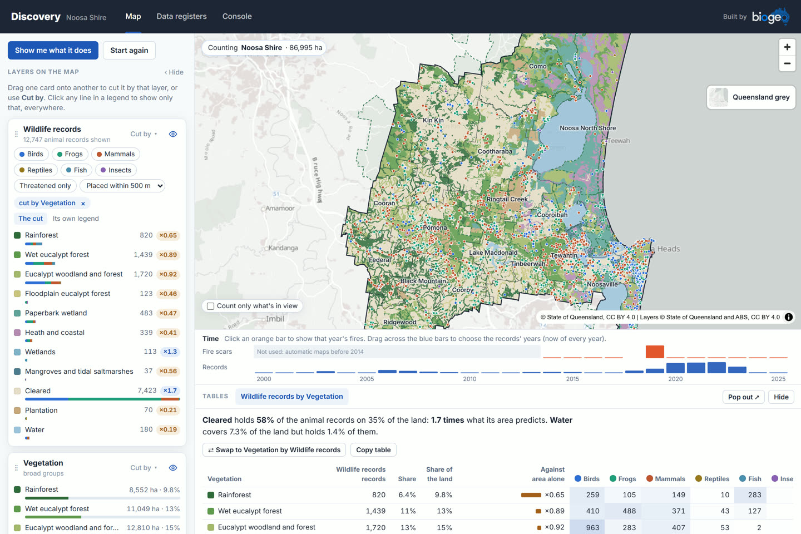The height and width of the screenshot is (534, 801).
Task: Open the Queensland grey basemap picker
Action: 751,97
